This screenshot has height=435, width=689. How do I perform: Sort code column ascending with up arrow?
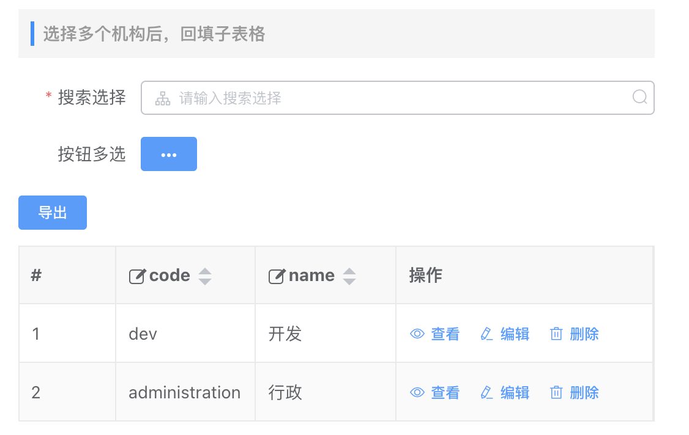coord(205,271)
